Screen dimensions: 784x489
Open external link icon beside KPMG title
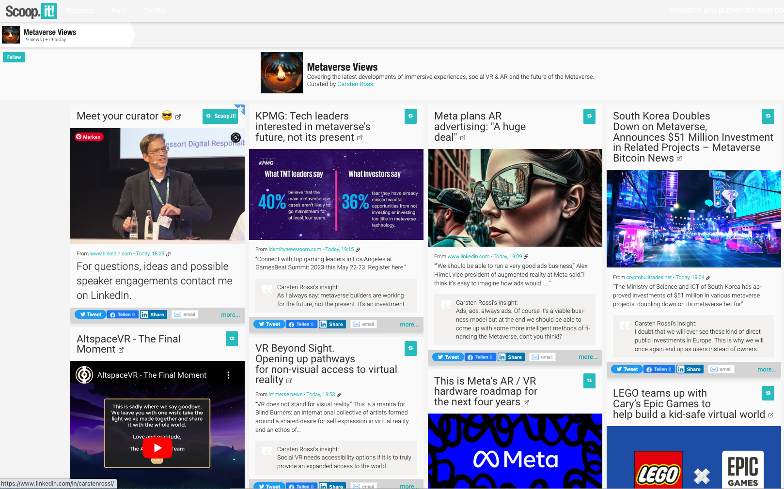coord(360,138)
